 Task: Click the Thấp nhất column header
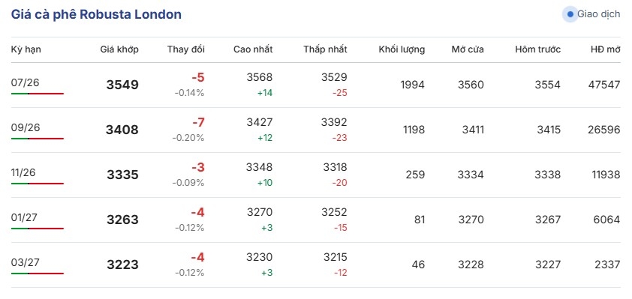[325, 49]
